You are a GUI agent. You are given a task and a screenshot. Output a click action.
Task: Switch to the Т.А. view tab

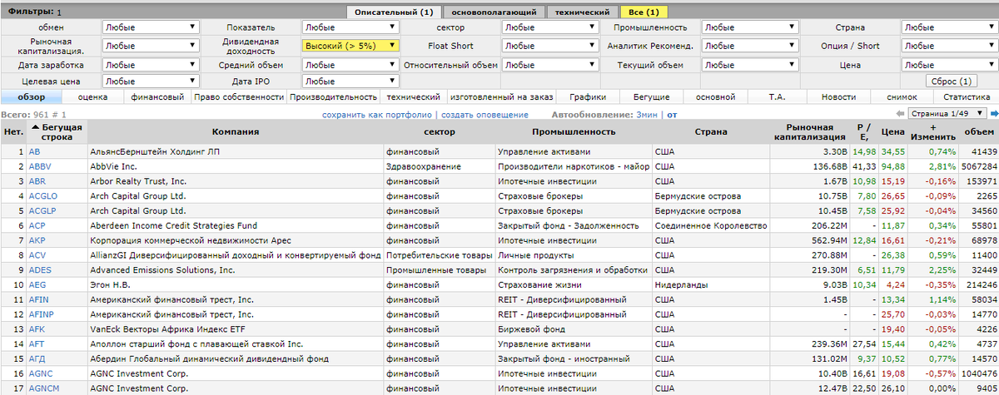[778, 97]
